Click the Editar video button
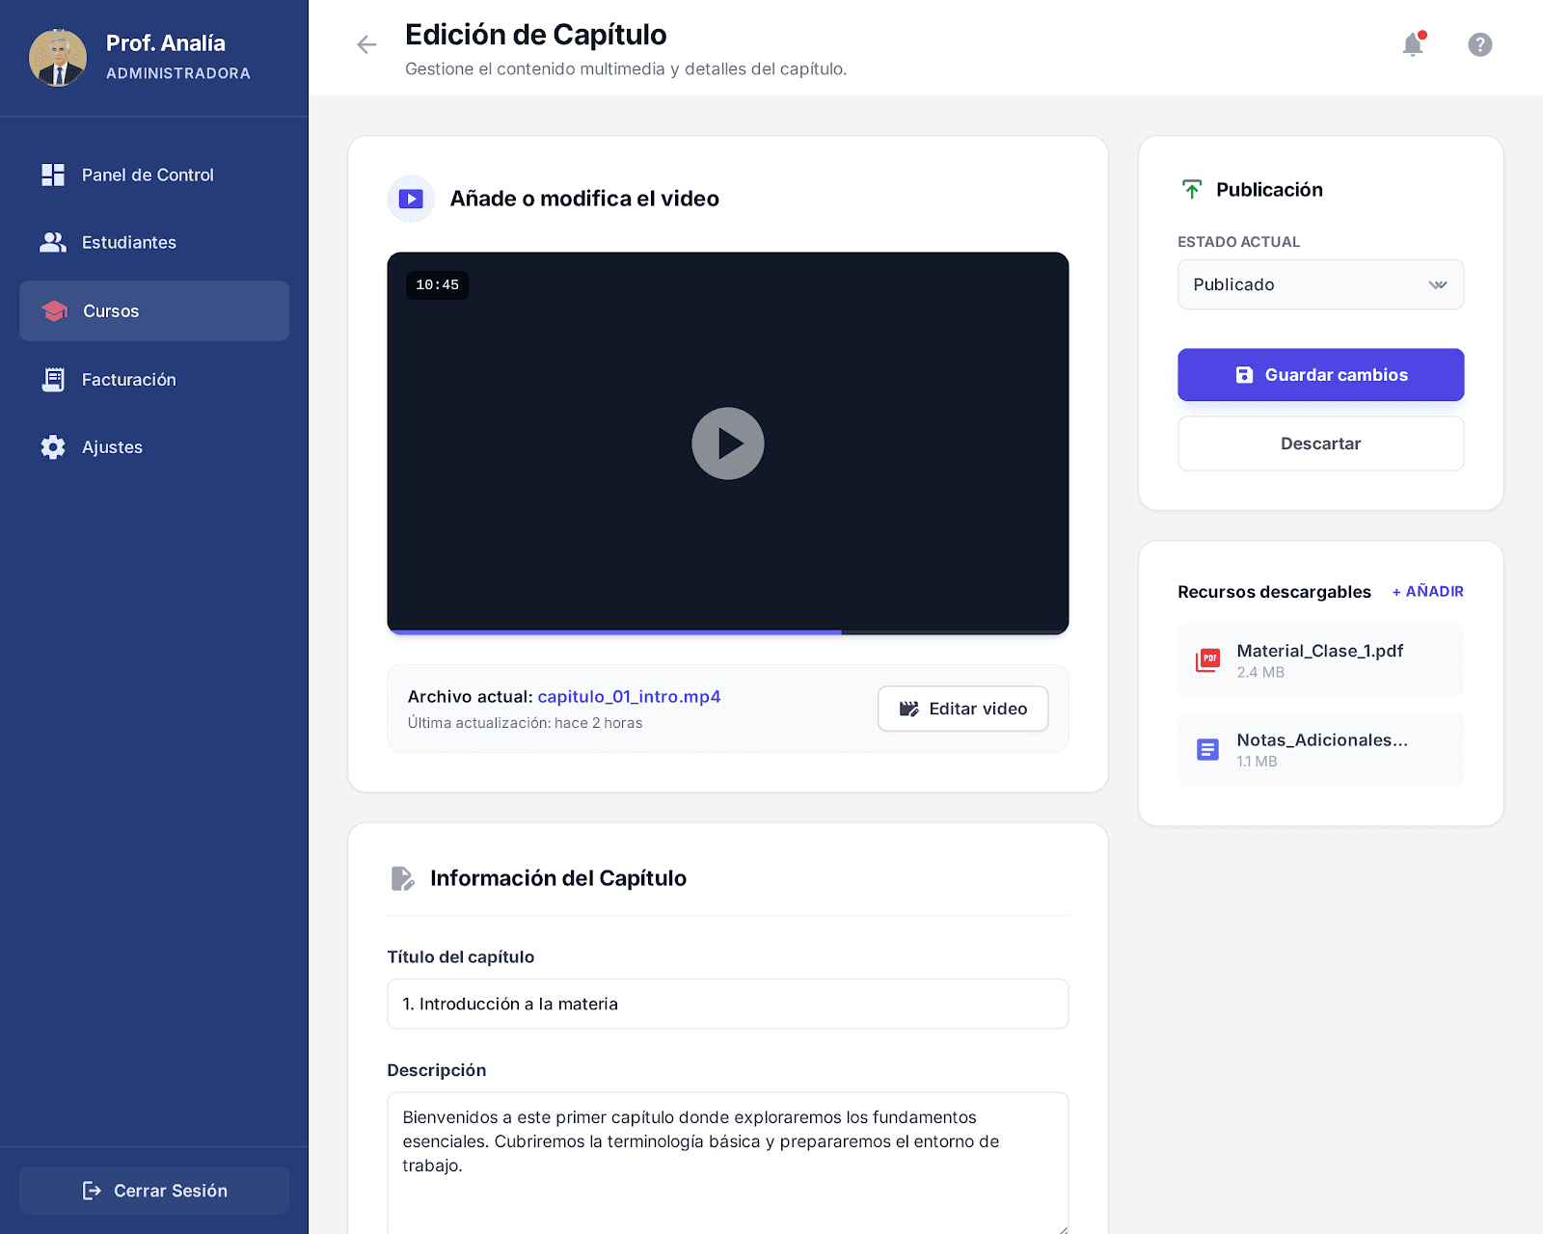Screen dimensions: 1543x1234 pos(962,709)
